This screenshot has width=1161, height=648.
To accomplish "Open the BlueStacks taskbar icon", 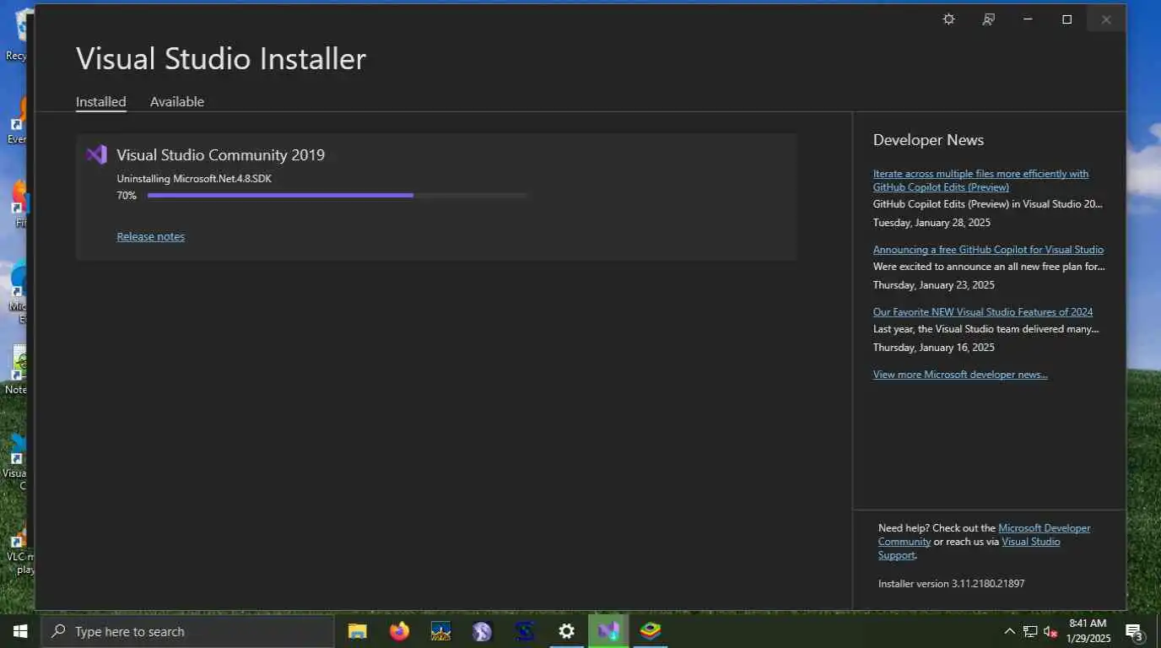I will [x=650, y=631].
